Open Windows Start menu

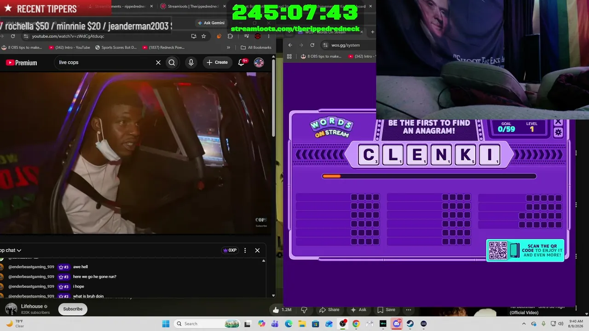coord(166,324)
